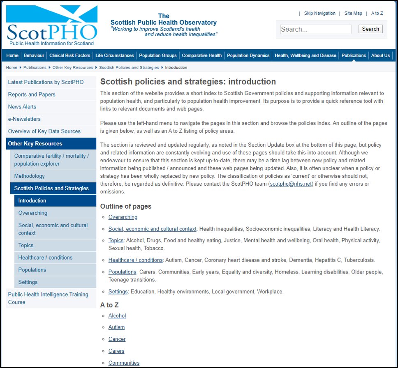Open Overarching in the sidebar

click(x=55, y=213)
